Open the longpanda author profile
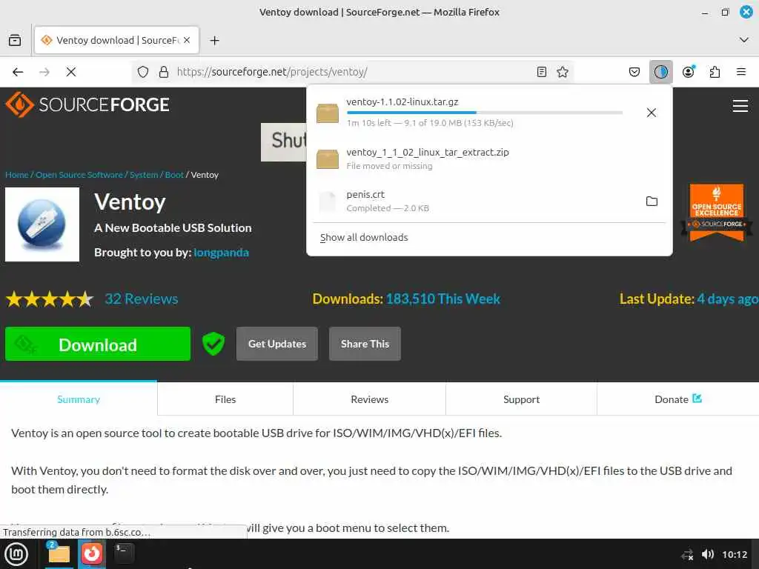This screenshot has height=569, width=759. [x=221, y=253]
